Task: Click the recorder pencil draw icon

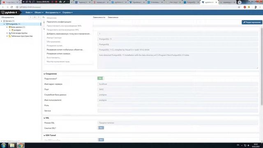Action: (x=64, y=2)
